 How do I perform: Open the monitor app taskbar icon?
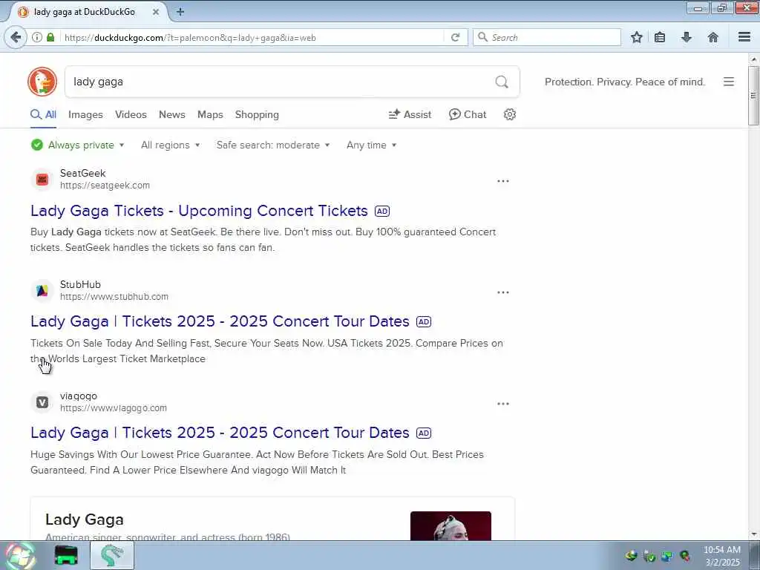click(66, 555)
